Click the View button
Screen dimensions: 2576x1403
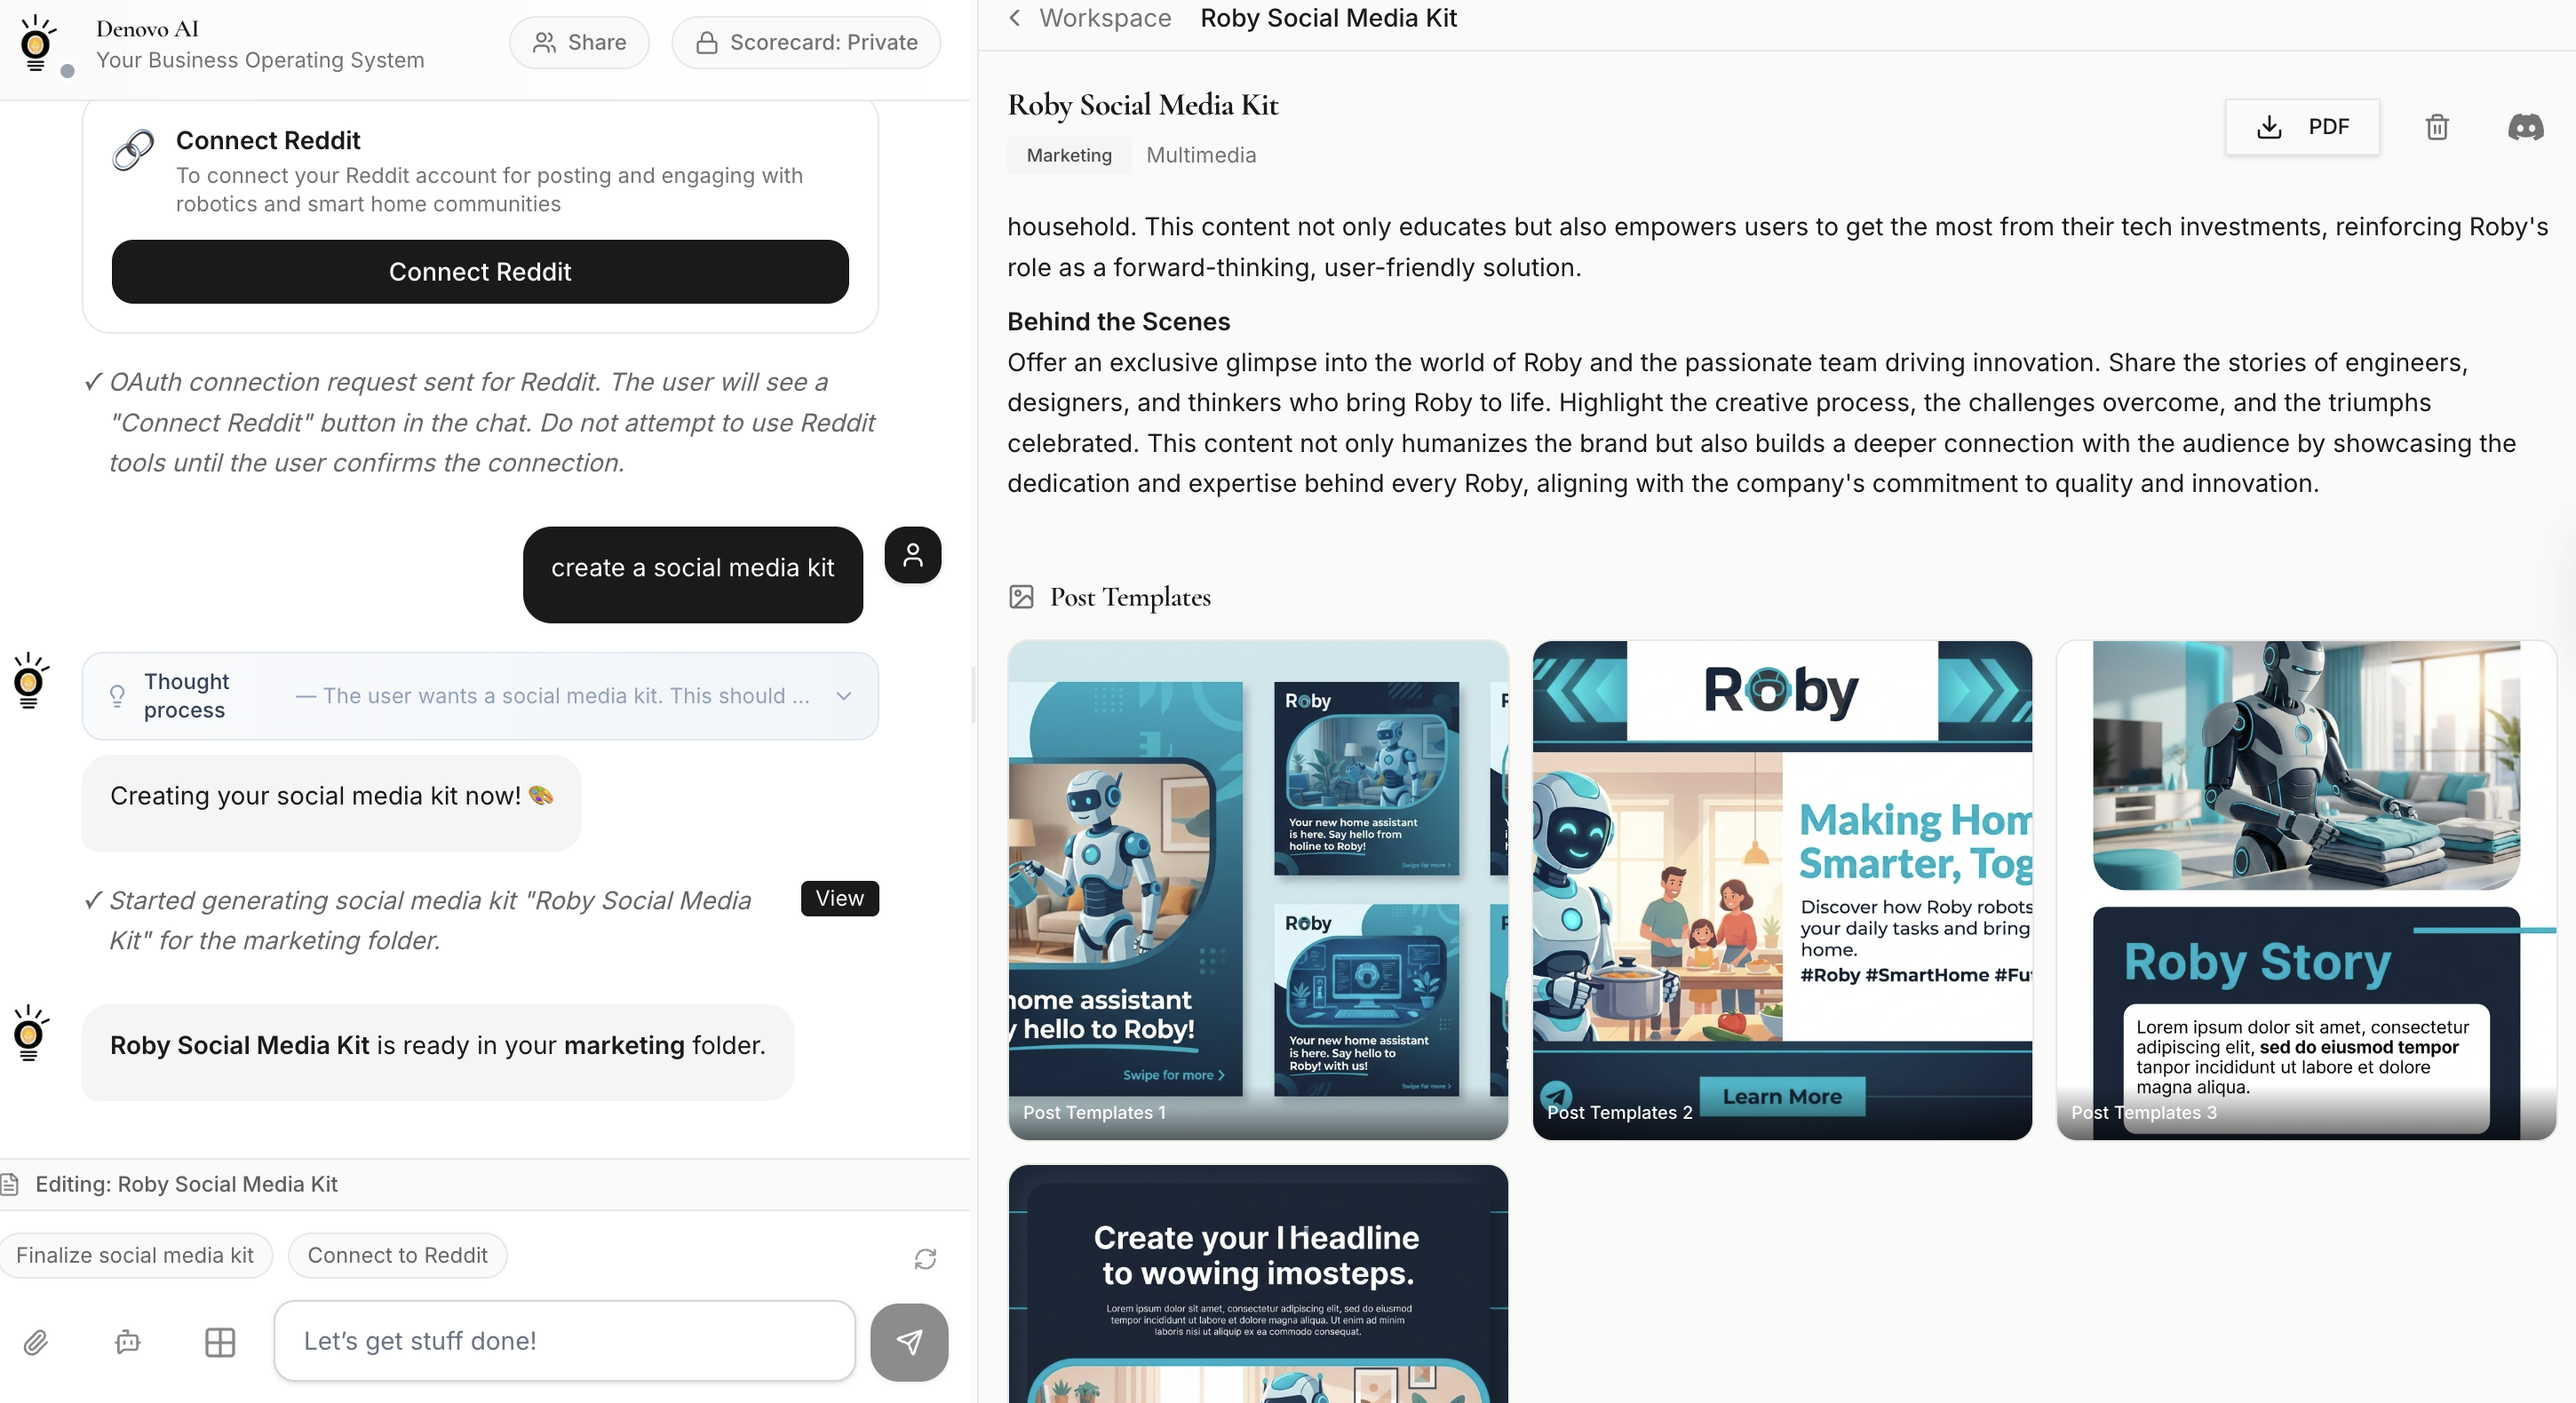[839, 898]
